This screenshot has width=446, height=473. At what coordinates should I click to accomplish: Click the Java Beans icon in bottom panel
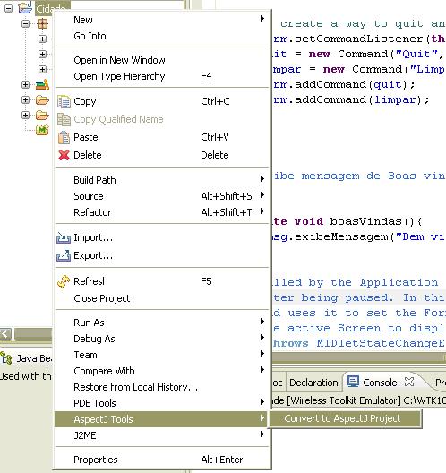tap(6, 358)
